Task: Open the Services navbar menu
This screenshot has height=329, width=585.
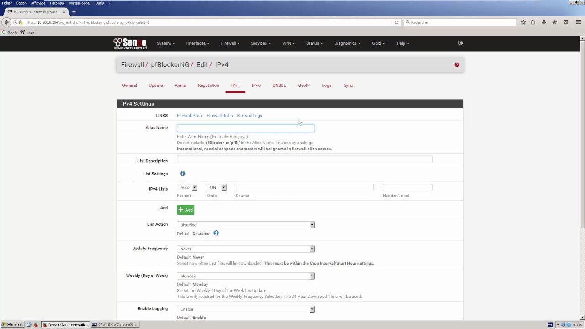Action: (261, 43)
